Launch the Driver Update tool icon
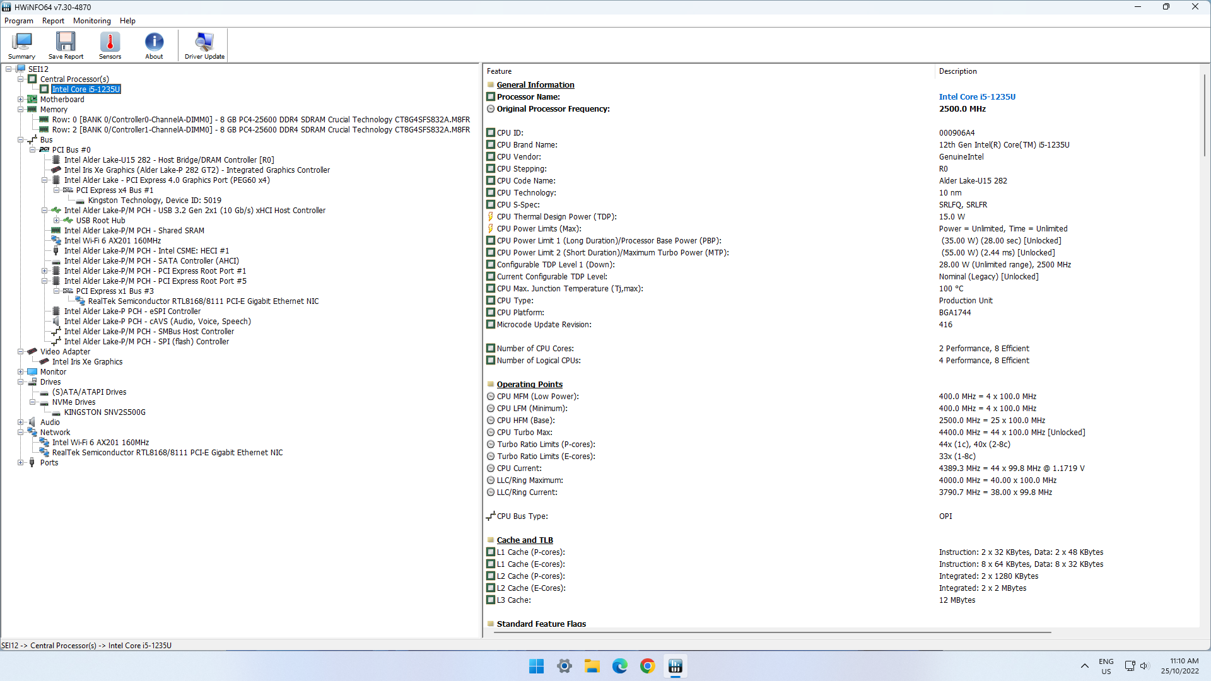The image size is (1211, 681). 204,45
